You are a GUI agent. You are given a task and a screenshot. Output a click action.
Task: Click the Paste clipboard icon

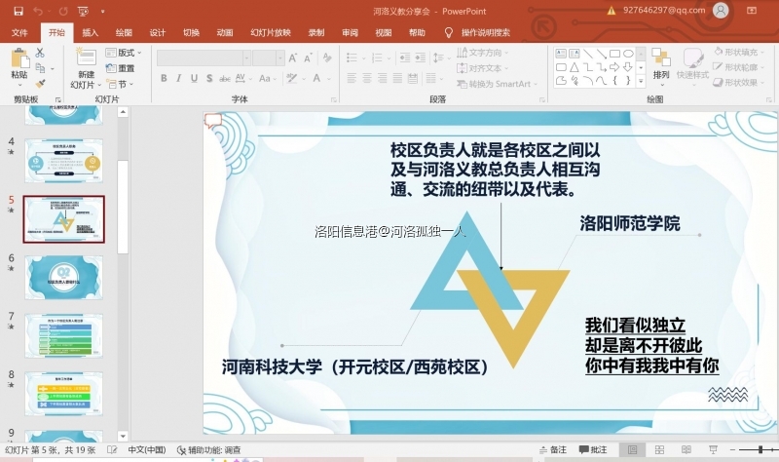19,58
